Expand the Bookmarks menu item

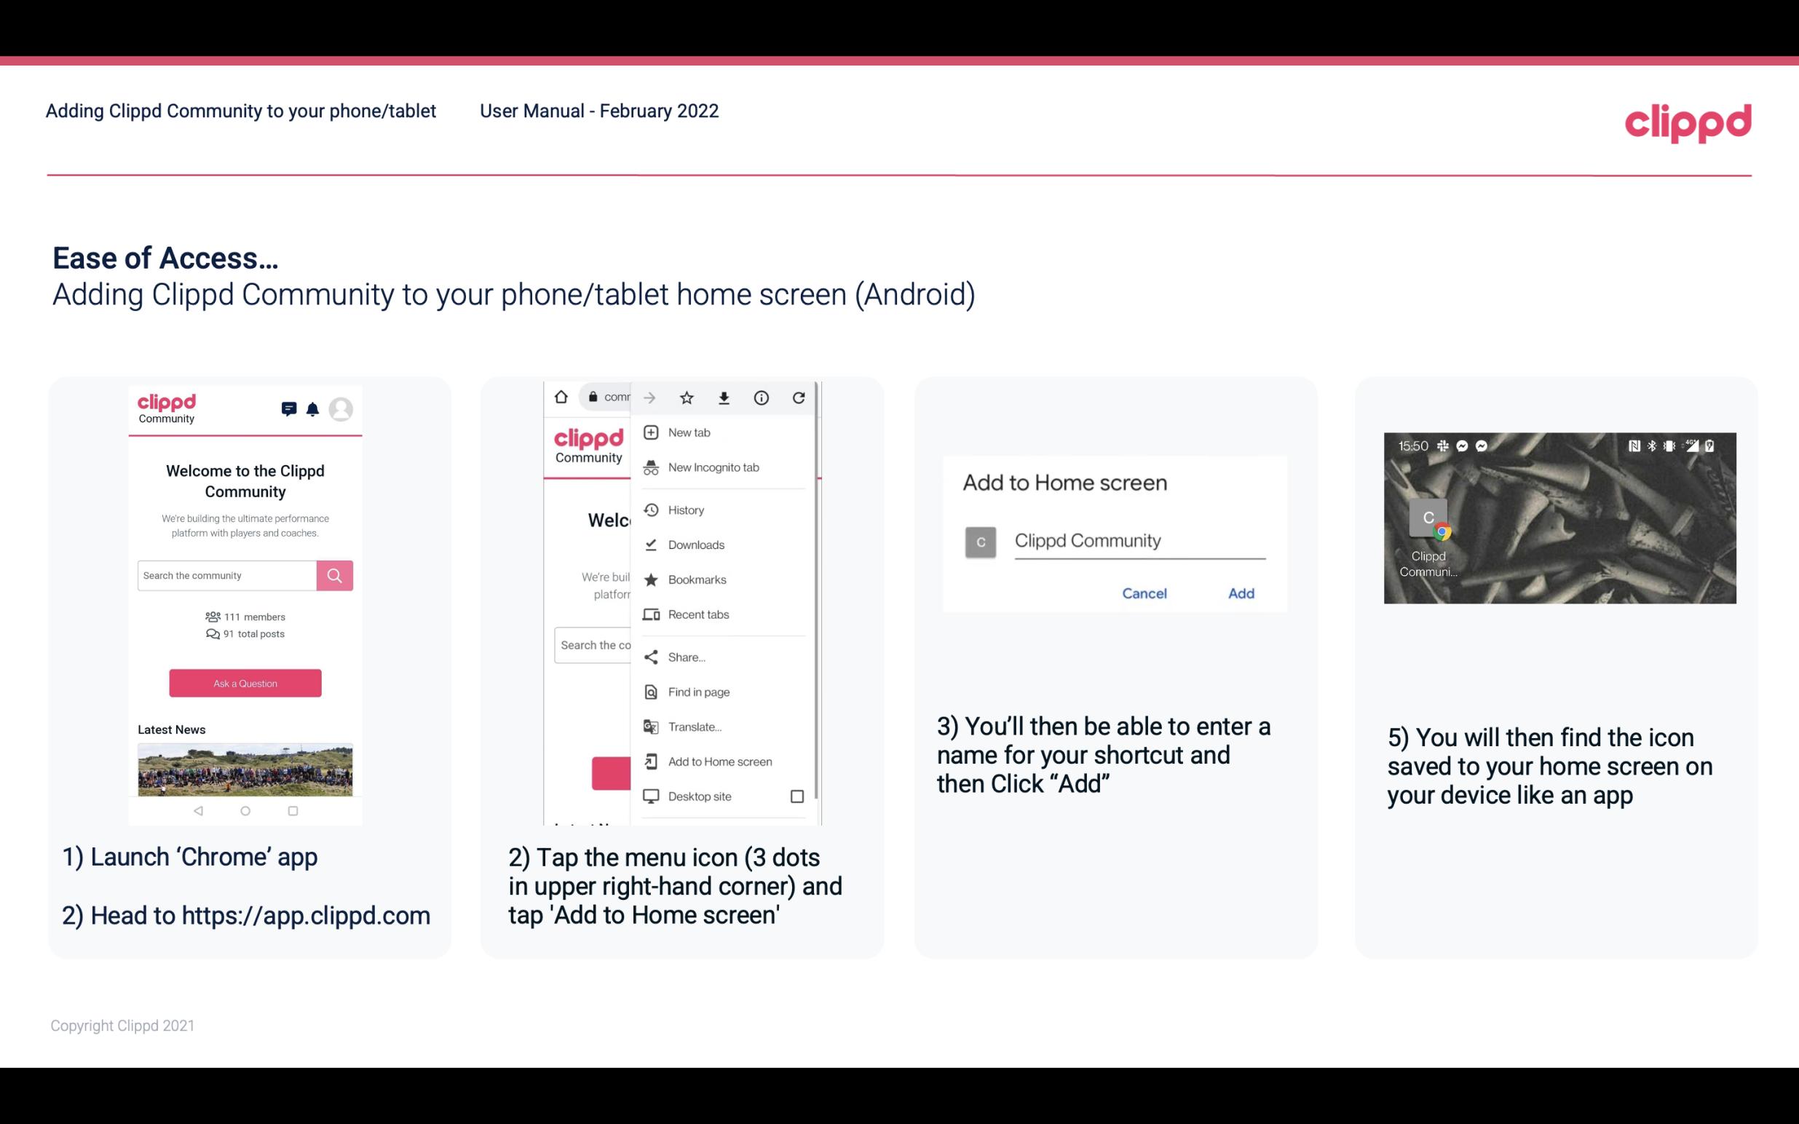coord(697,579)
